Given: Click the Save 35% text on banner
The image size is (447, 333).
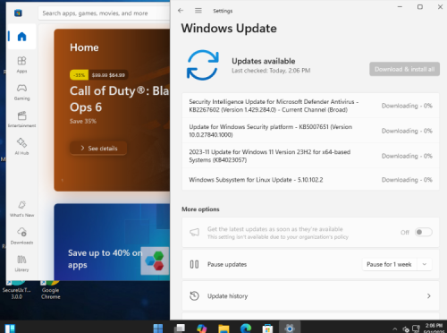Looking at the screenshot, I should (83, 121).
